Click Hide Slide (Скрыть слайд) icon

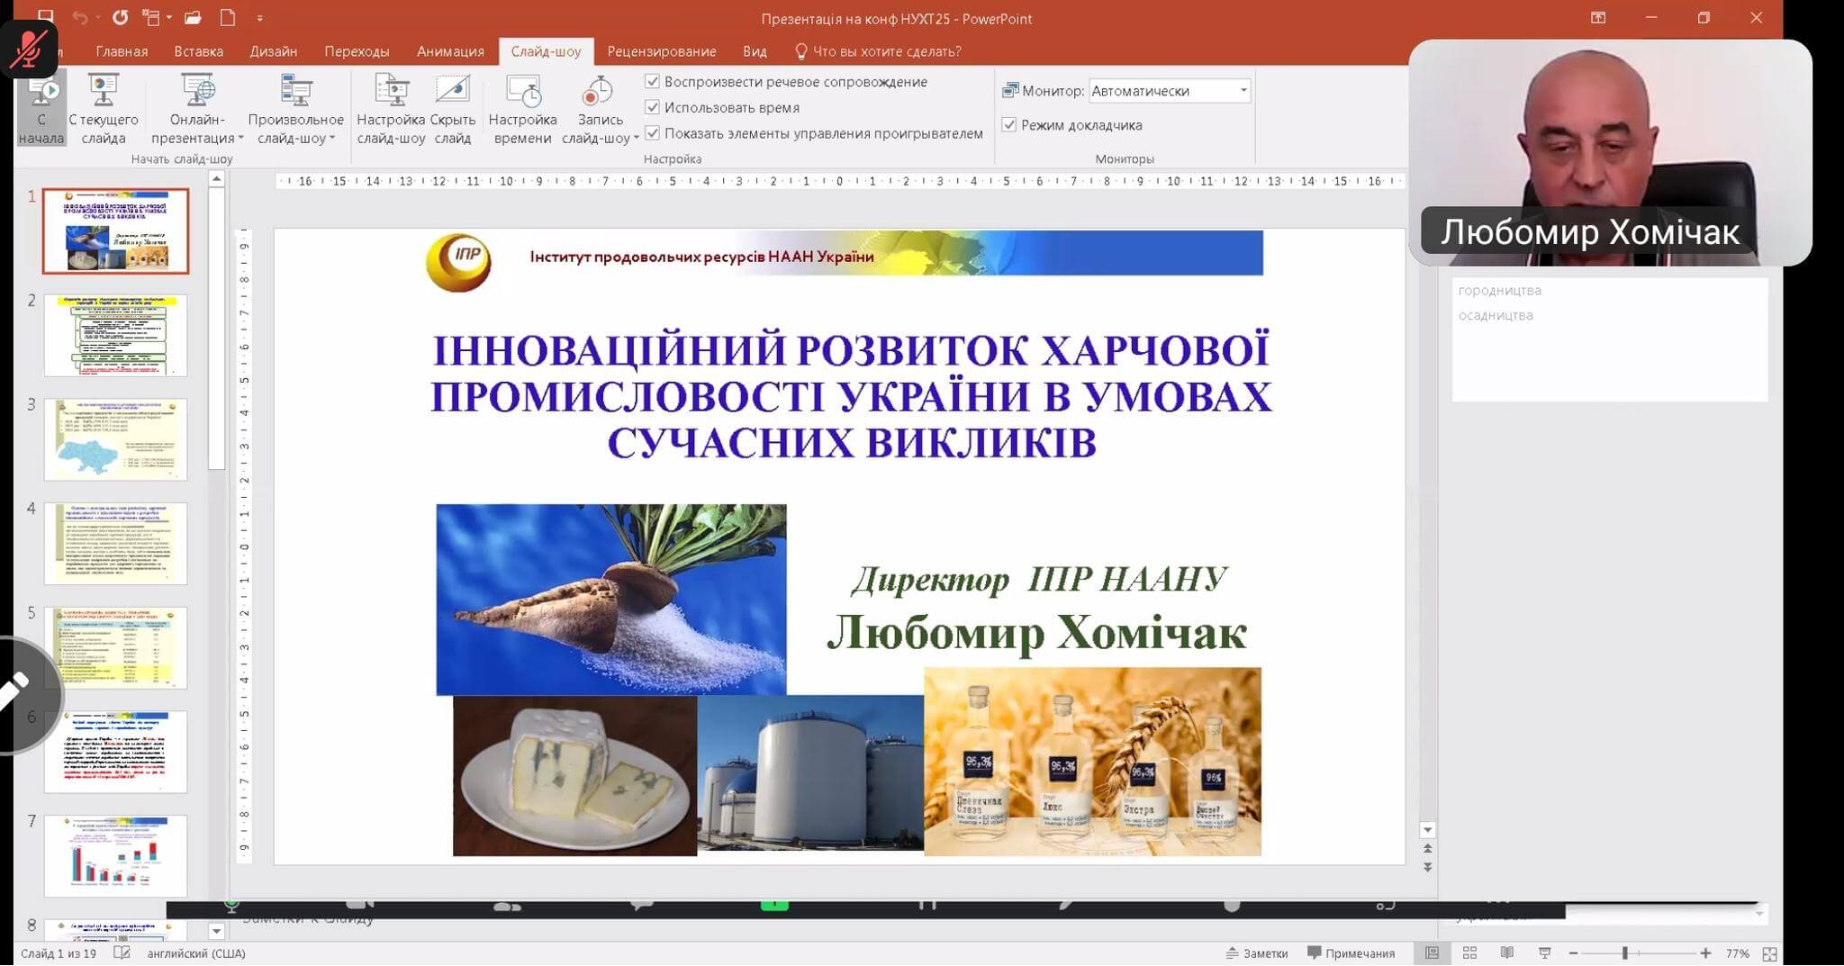click(x=452, y=91)
